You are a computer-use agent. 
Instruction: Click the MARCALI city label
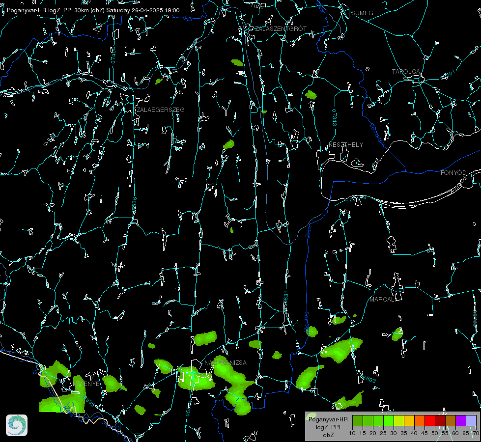click(383, 300)
